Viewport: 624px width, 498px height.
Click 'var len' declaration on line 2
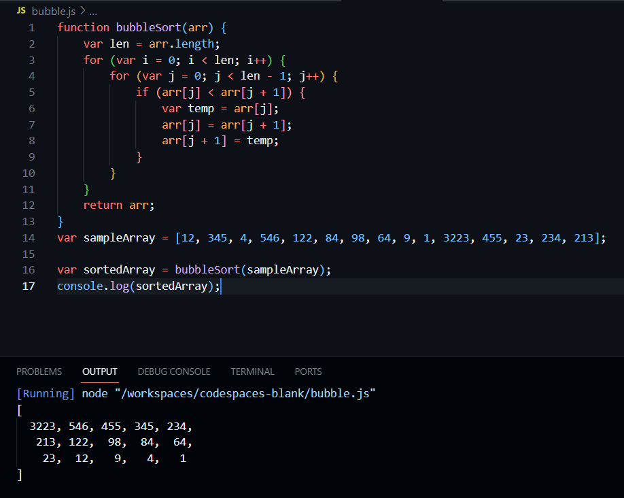pos(106,44)
